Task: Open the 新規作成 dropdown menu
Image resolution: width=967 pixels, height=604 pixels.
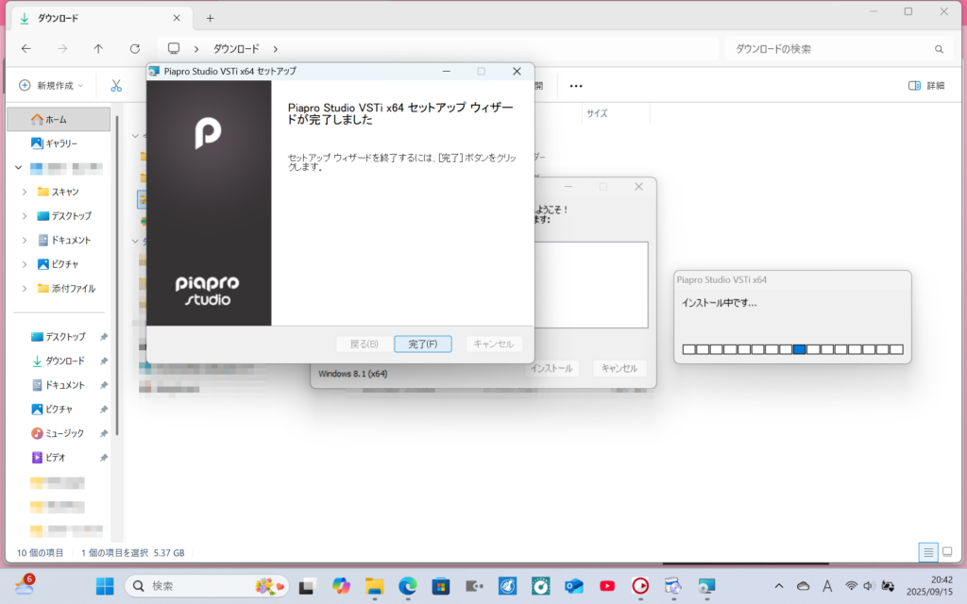Action: [x=51, y=86]
